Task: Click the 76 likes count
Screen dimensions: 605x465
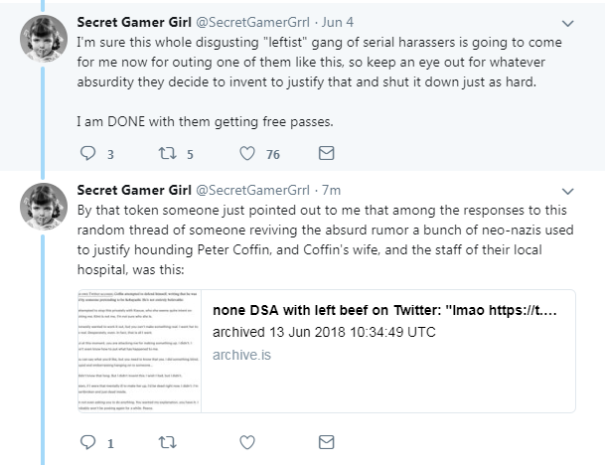Action: tap(273, 154)
